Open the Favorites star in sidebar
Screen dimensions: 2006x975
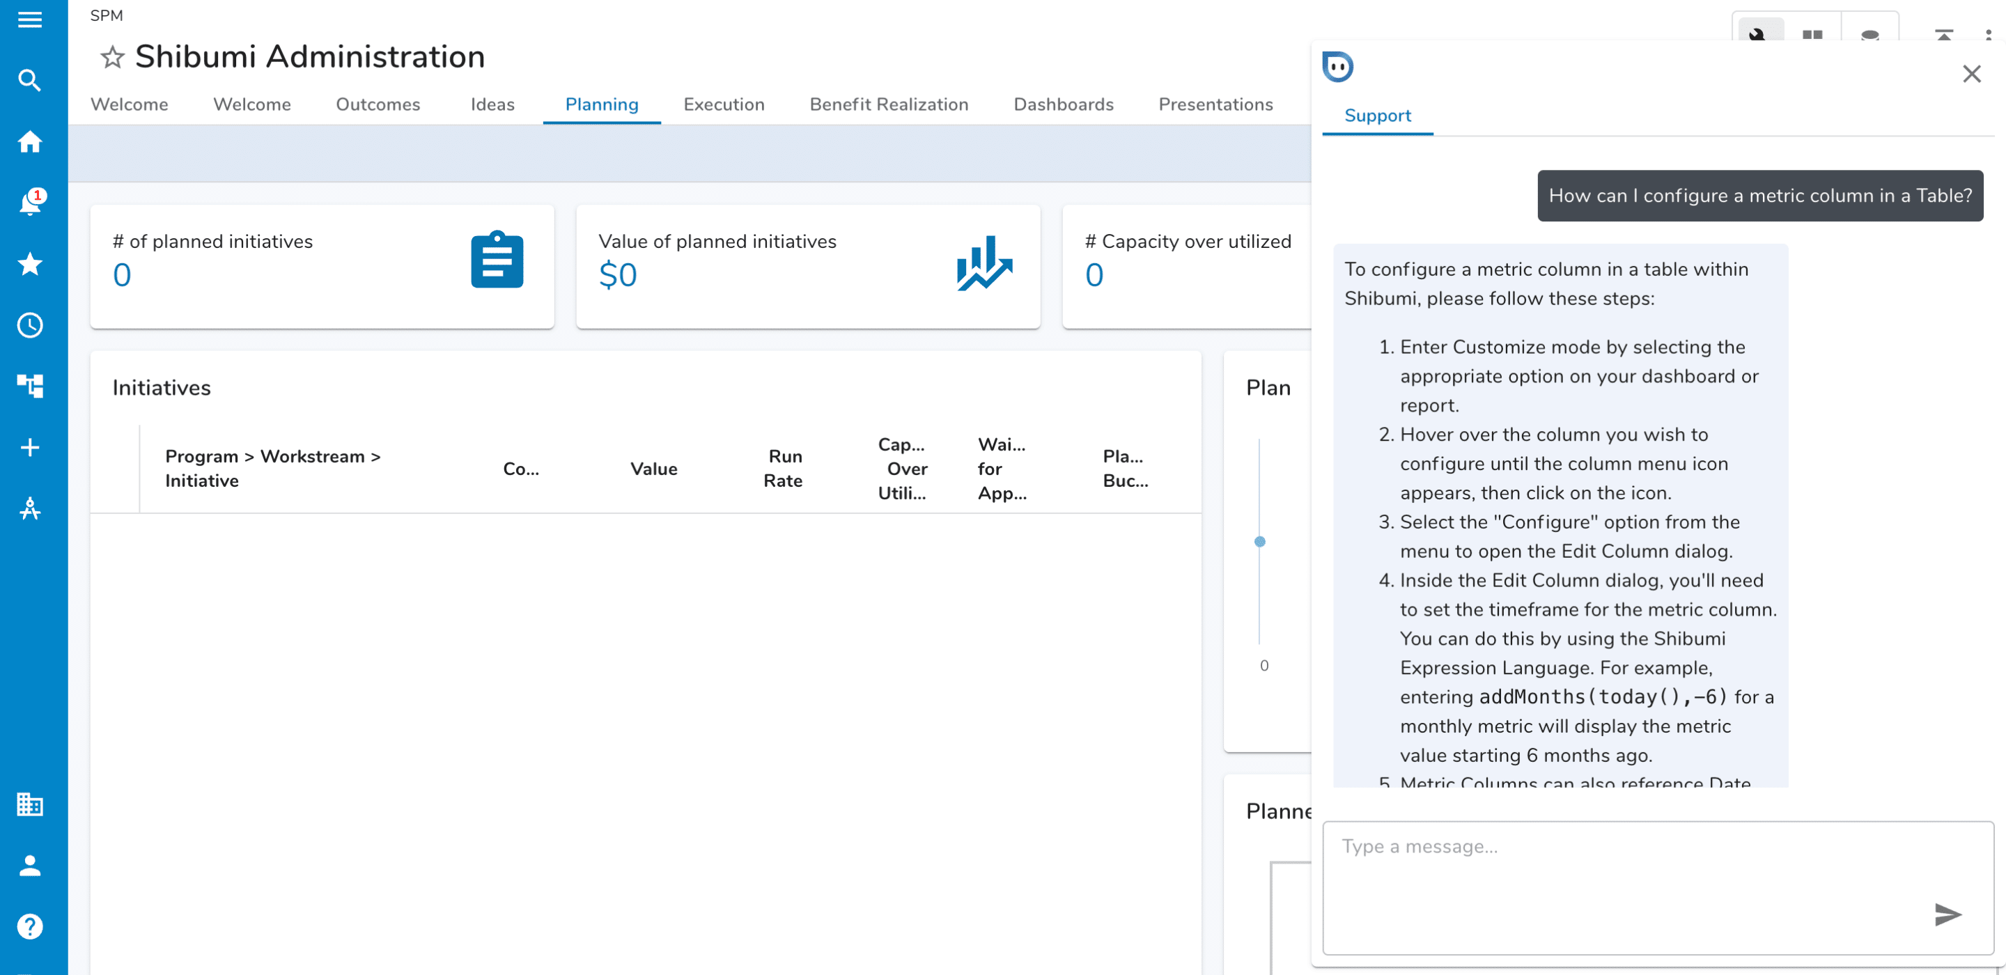[29, 264]
